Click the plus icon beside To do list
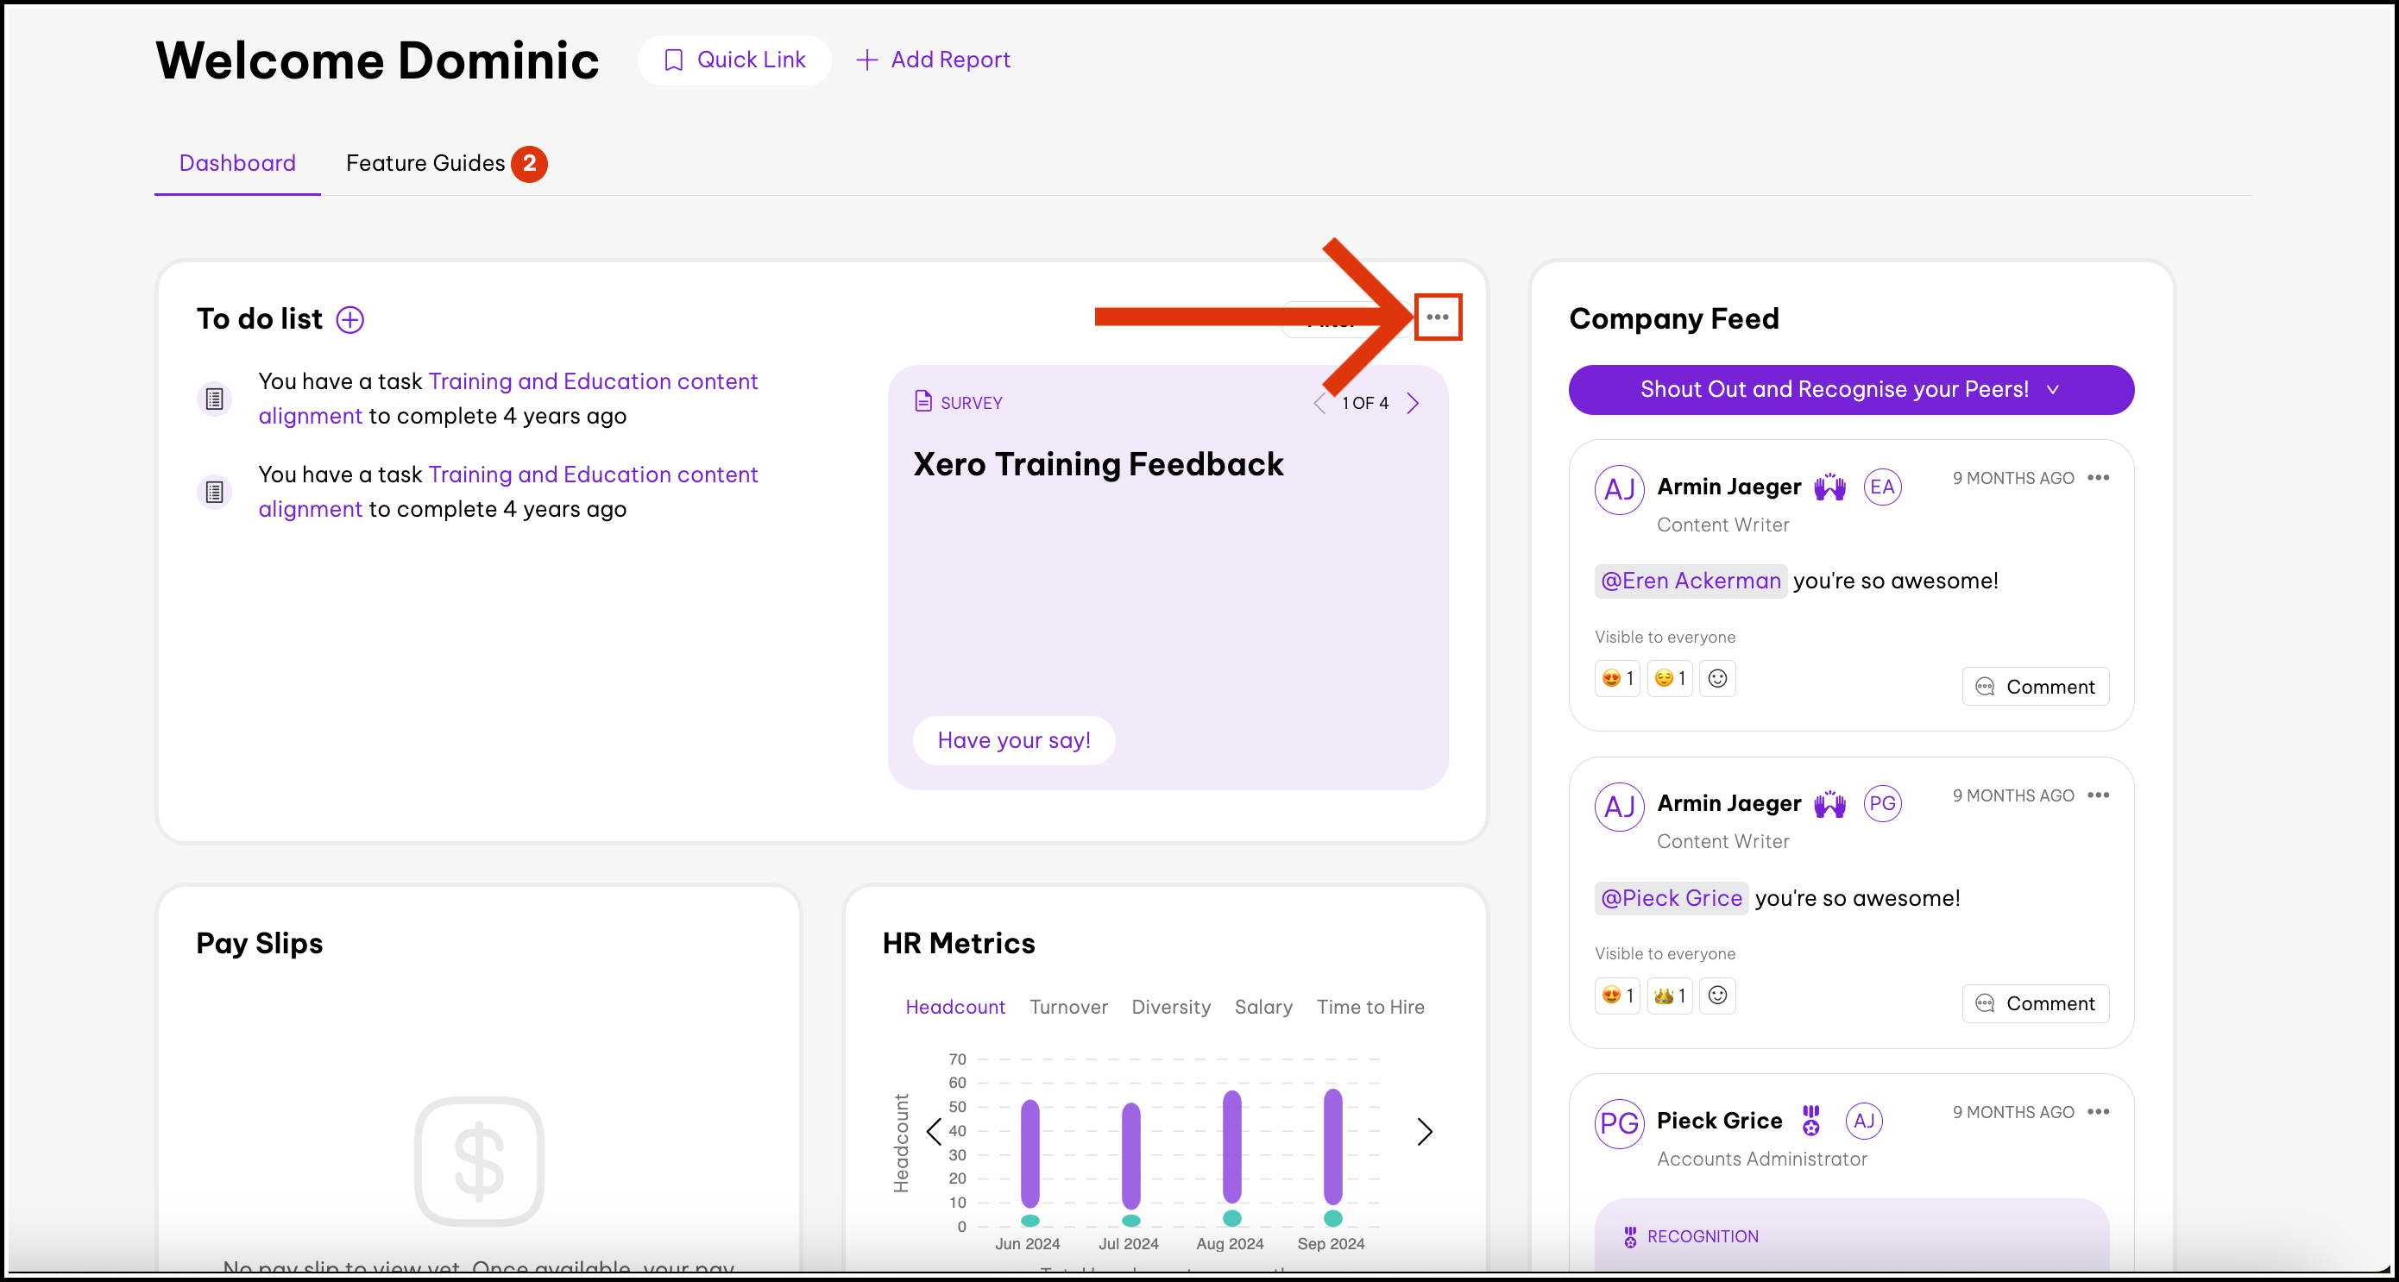This screenshot has height=1282, width=2399. [350, 319]
